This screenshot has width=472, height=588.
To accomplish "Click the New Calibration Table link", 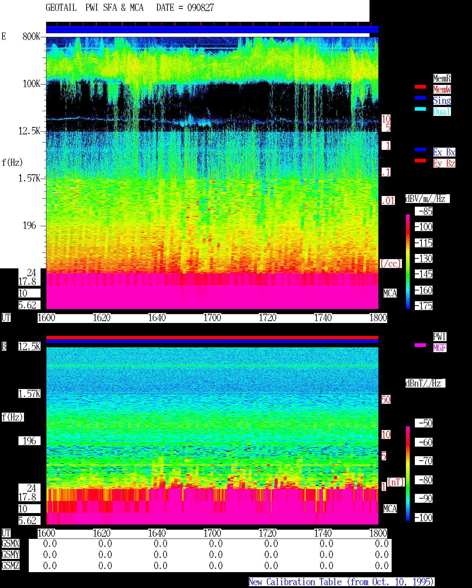I will pos(341,582).
